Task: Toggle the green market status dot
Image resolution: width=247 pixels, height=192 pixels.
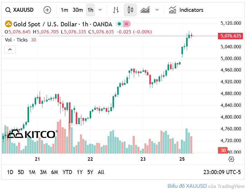Action: coord(119,24)
